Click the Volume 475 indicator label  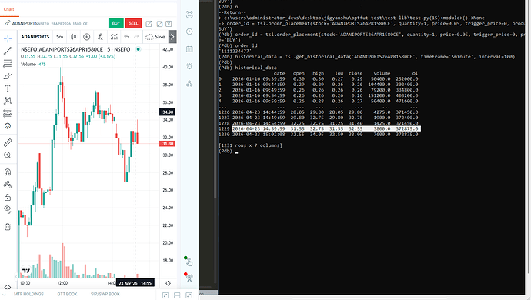(x=33, y=65)
